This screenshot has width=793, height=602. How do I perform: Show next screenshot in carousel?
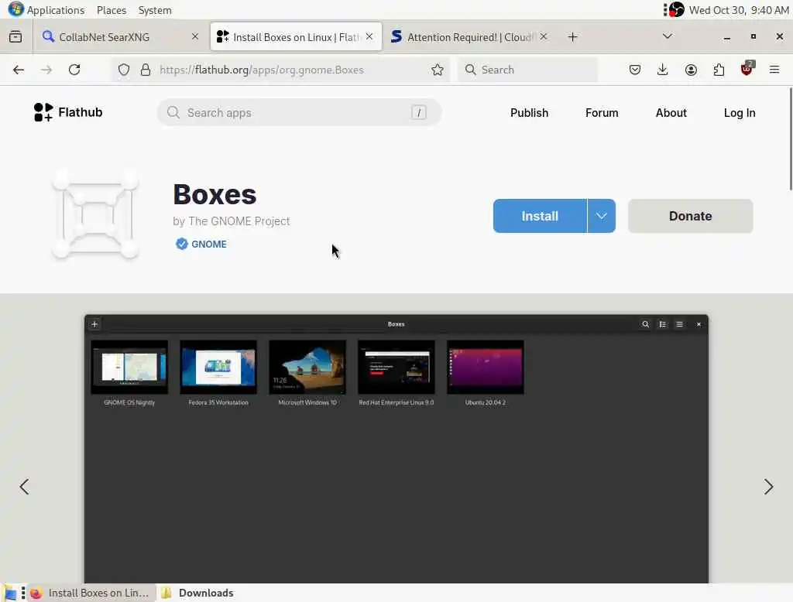768,487
